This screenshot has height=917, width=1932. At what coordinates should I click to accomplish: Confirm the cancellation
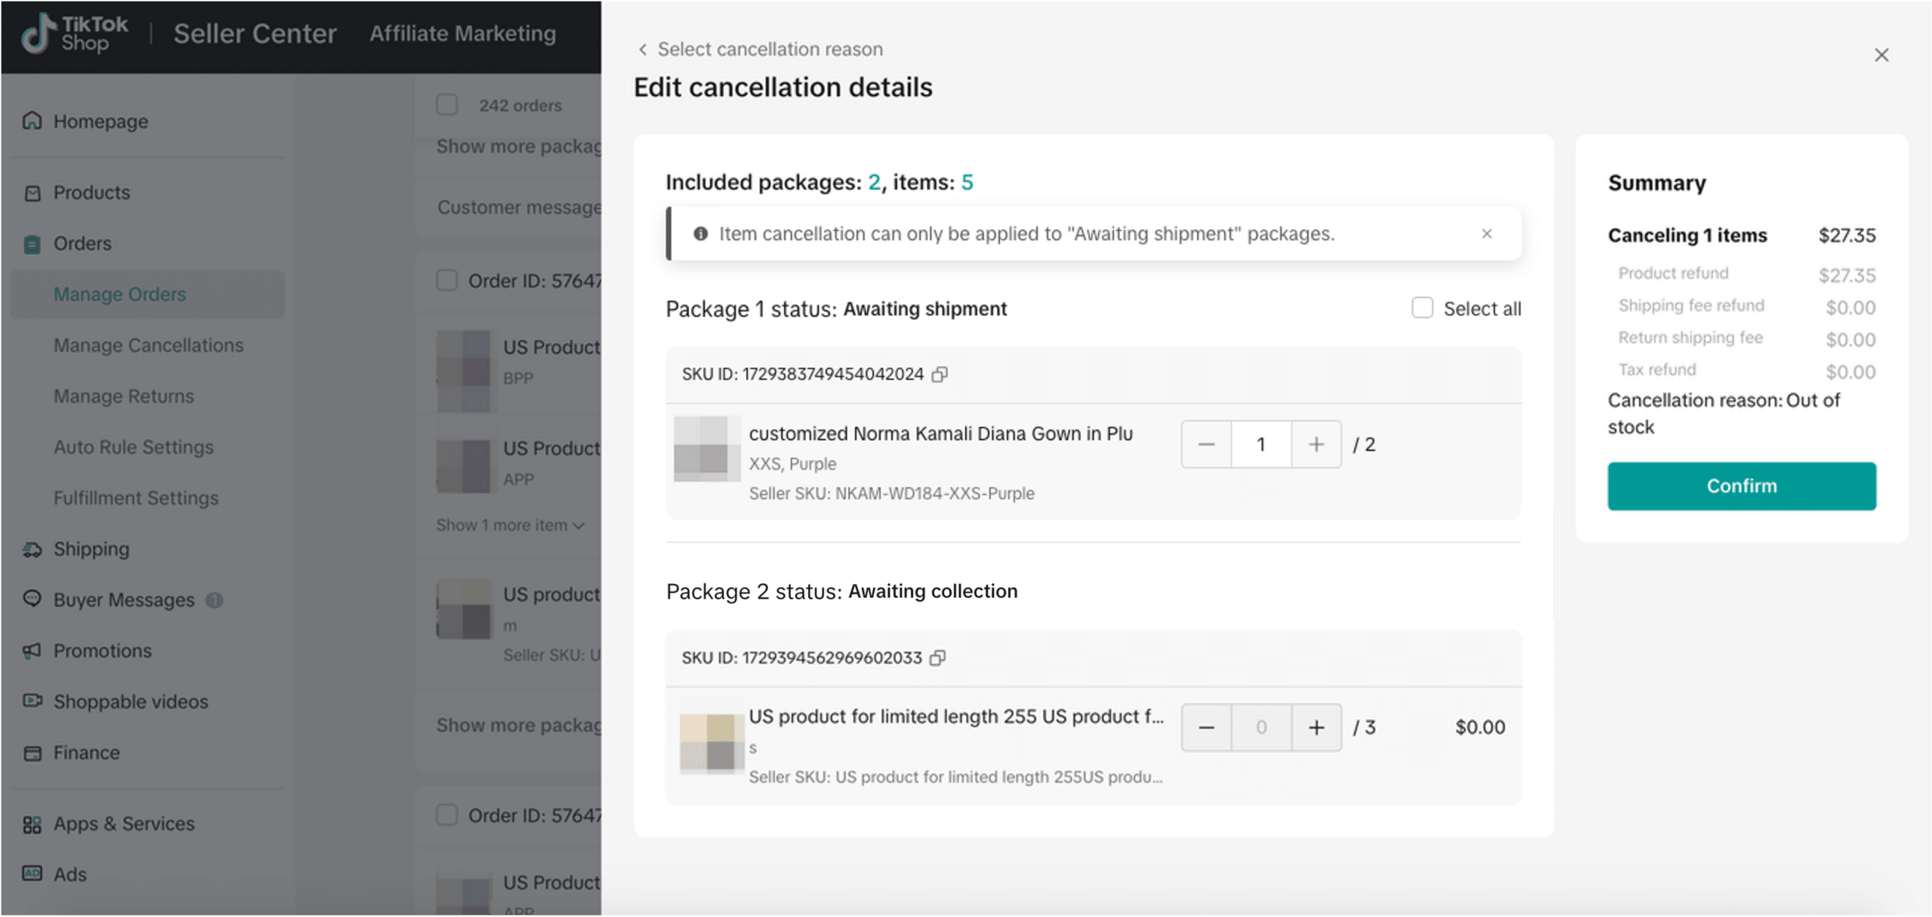pyautogui.click(x=1741, y=486)
